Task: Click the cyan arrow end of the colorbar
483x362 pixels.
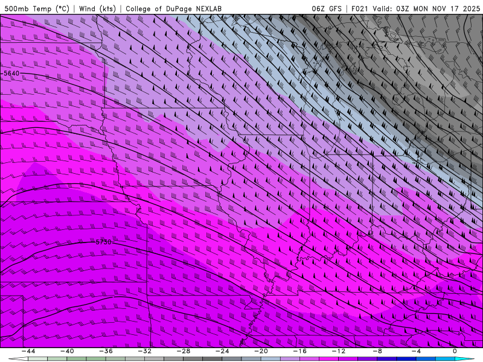Action: coord(464,359)
